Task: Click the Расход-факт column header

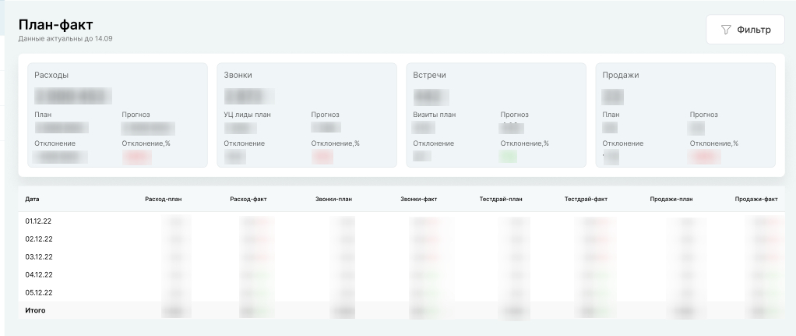Action: pyautogui.click(x=248, y=200)
